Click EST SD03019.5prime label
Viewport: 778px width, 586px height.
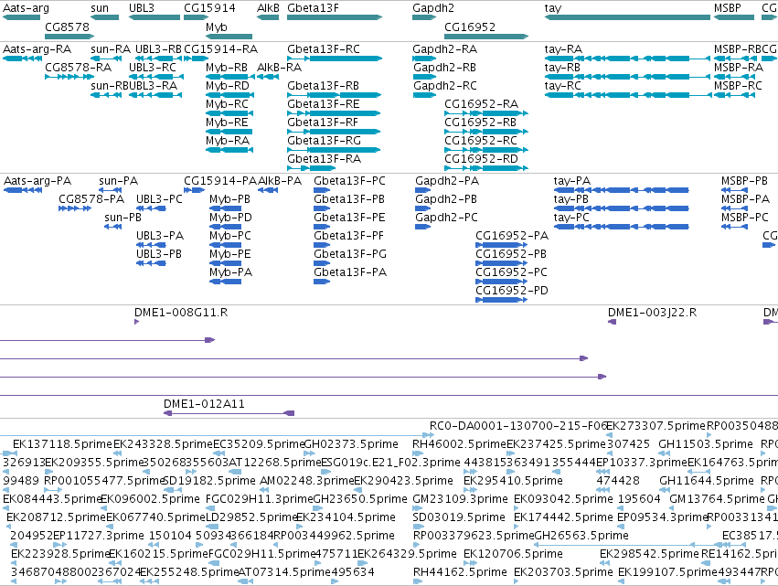pos(459,517)
